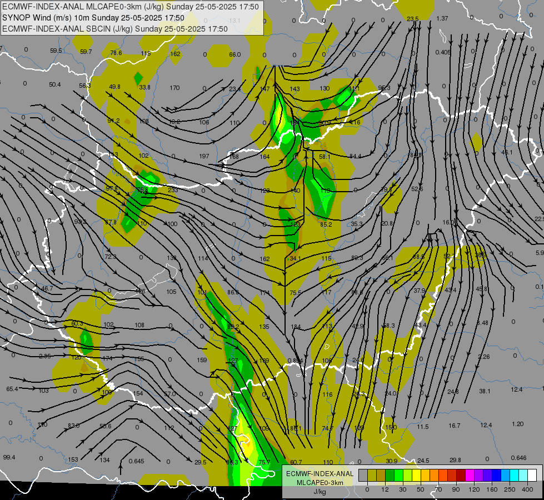544x500 pixels.
Task: Click legend tick label 12
Action: (x=385, y=489)
